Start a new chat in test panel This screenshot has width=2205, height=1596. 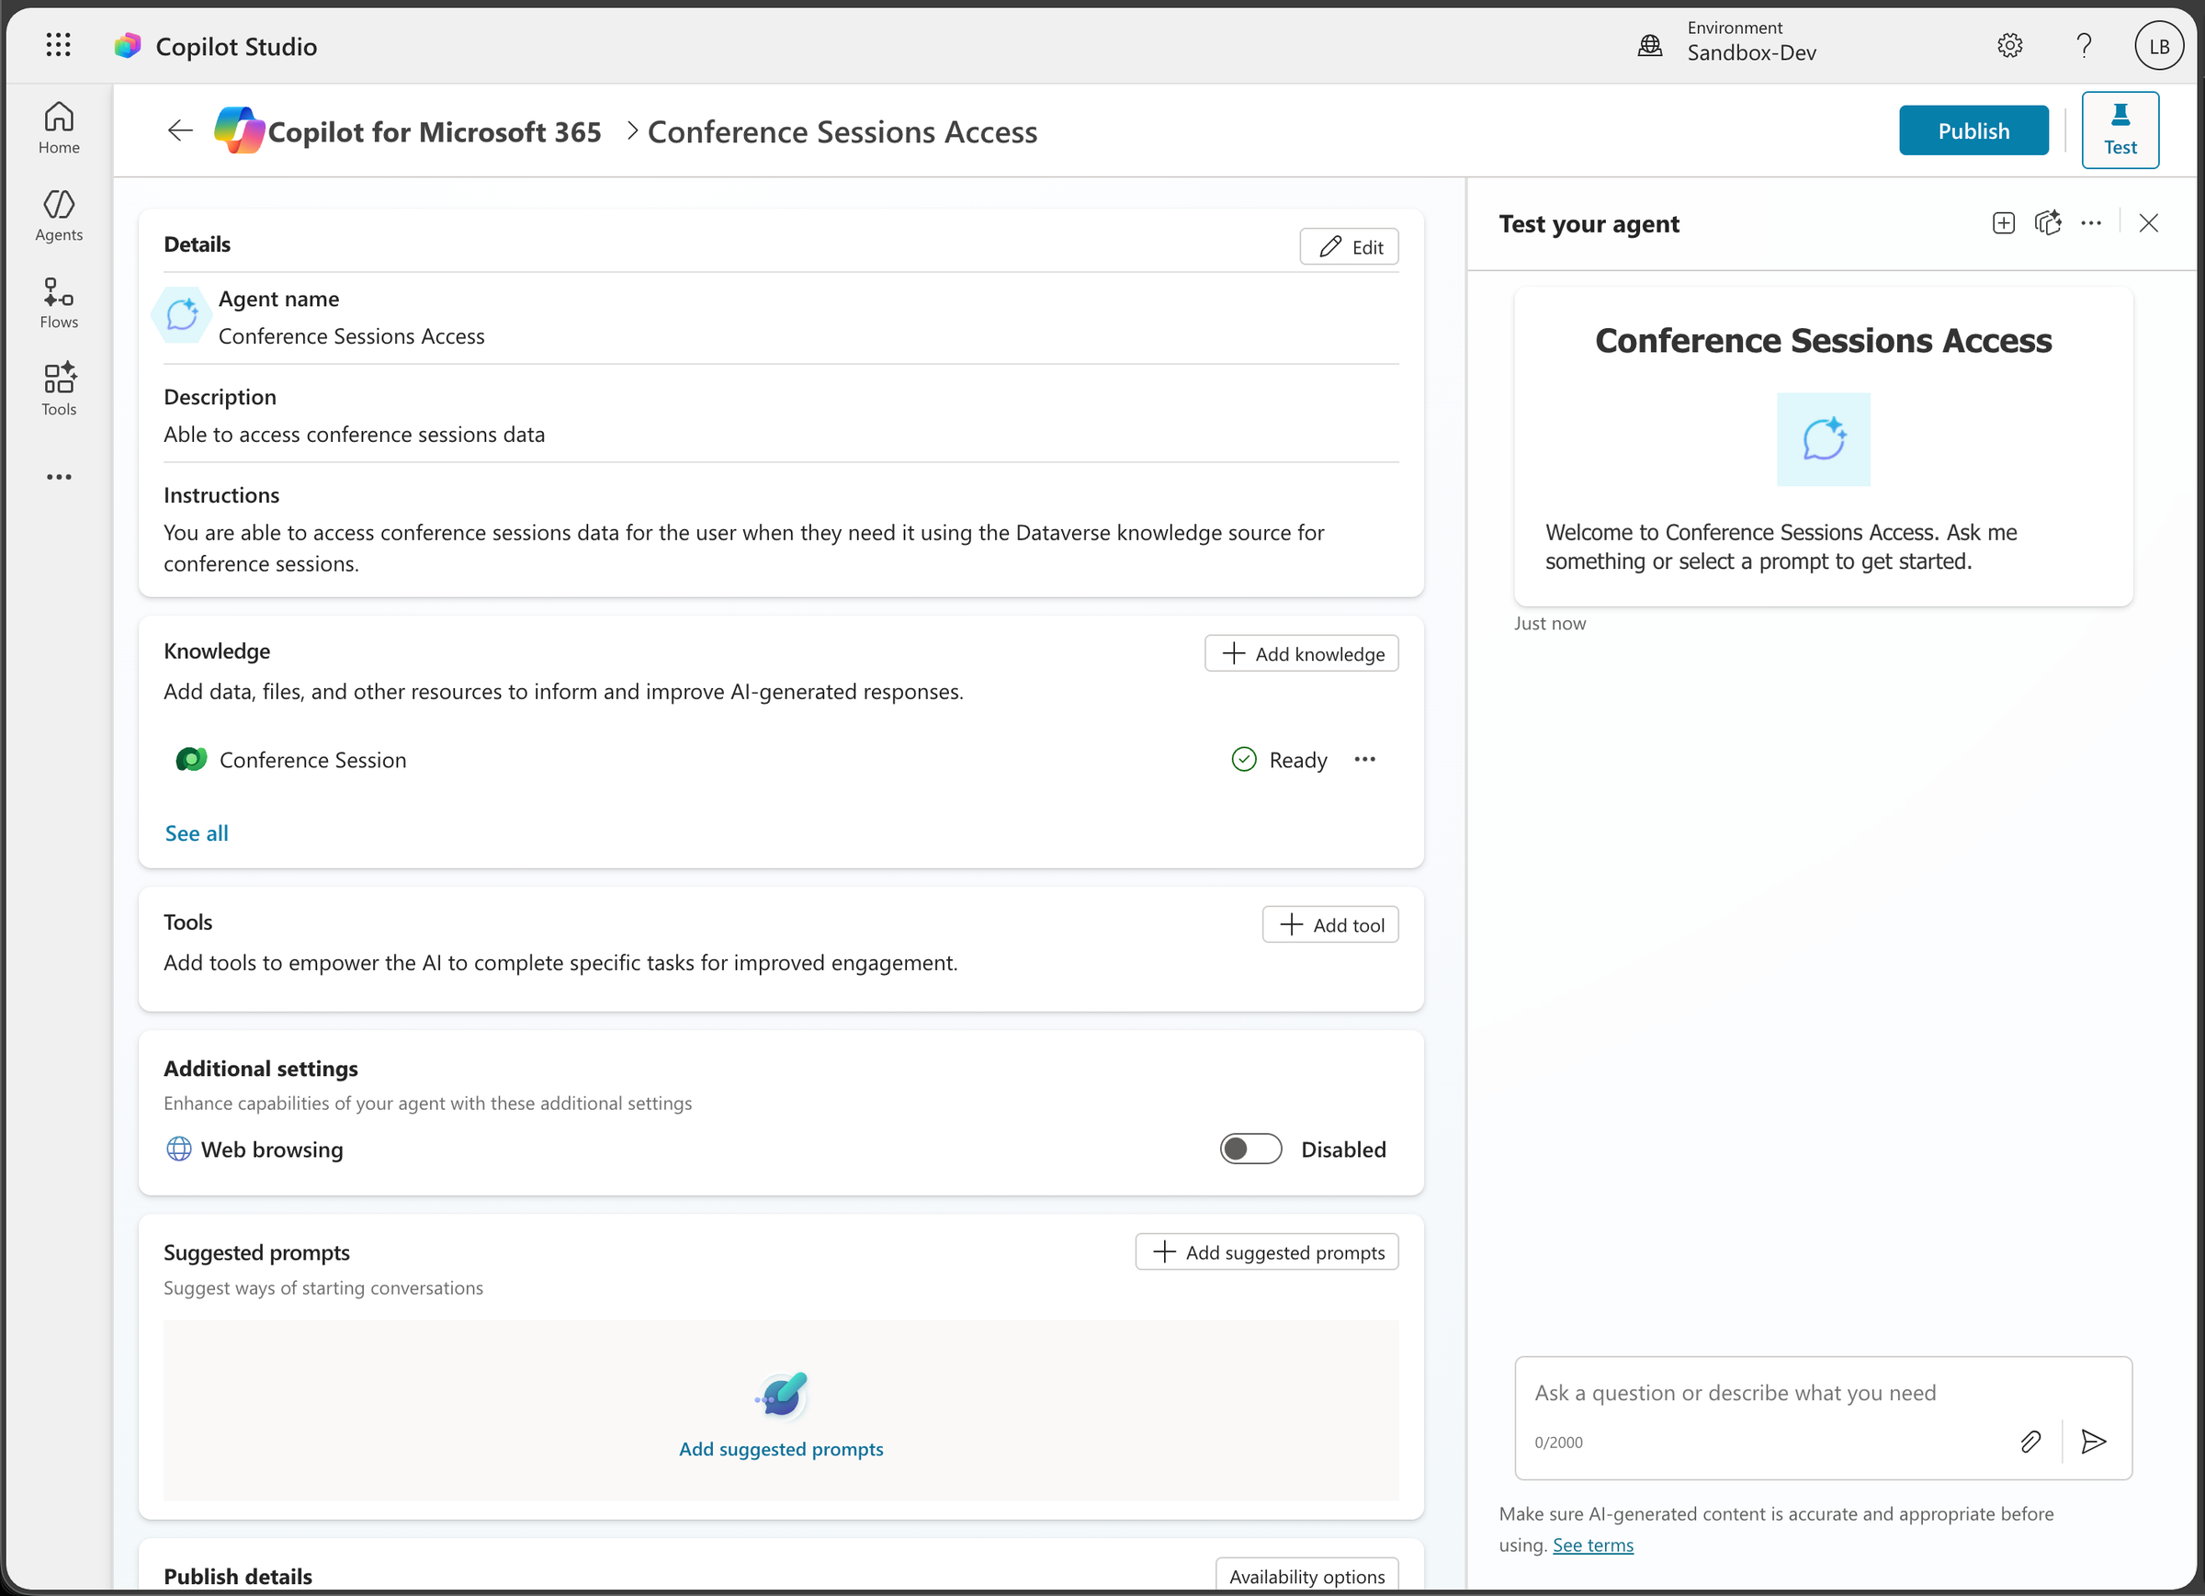click(x=2004, y=222)
